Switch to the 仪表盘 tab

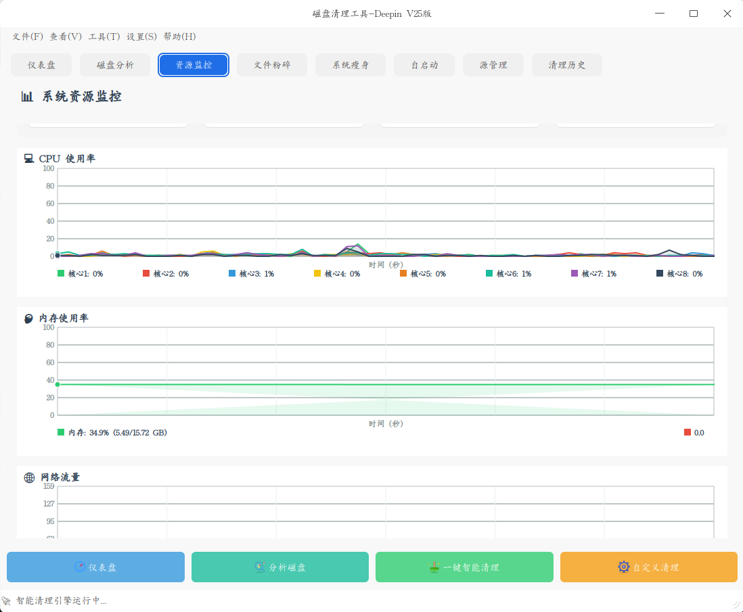(x=41, y=65)
